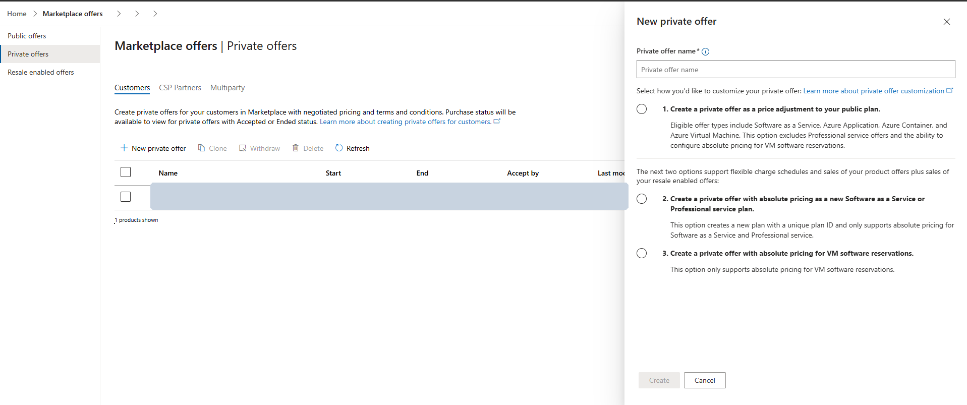Switch to the Multiparty tab
967x405 pixels.
(227, 88)
